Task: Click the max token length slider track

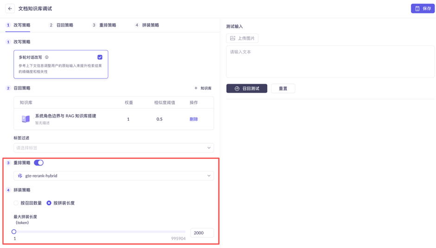Action: (100, 232)
